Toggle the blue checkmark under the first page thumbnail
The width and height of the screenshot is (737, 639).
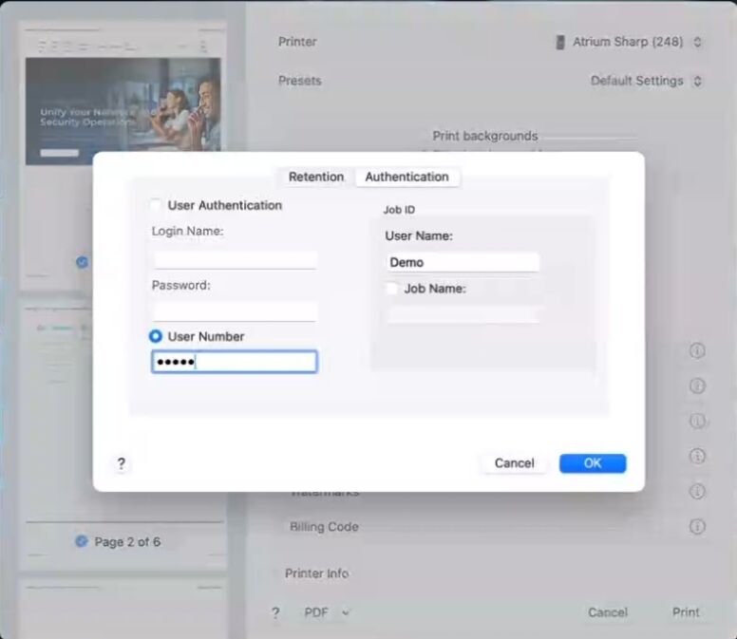(x=82, y=262)
